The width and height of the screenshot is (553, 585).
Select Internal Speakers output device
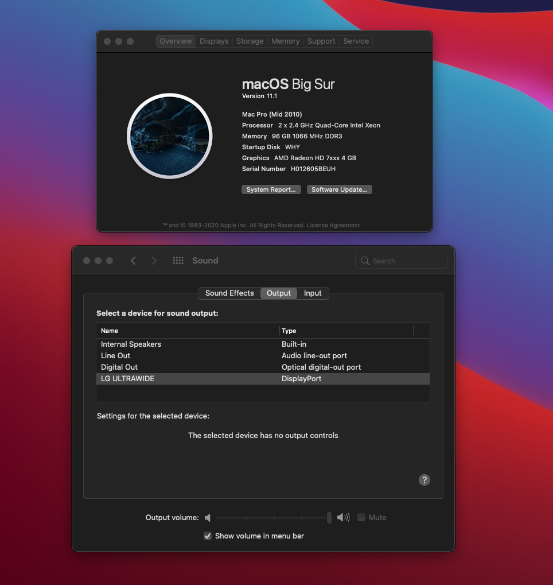[x=263, y=344]
